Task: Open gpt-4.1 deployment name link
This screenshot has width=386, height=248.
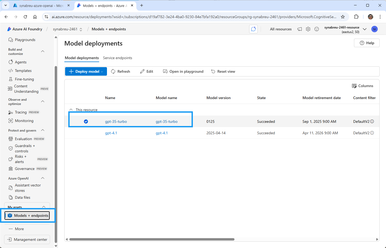Action: pyautogui.click(x=111, y=133)
